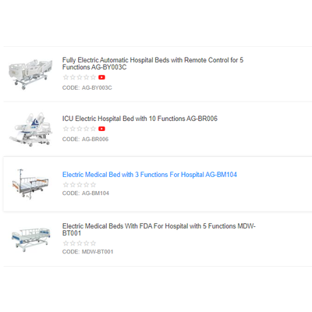Click the CODE: AG-BR006 label
The width and height of the screenshot is (312, 312).
[x=85, y=139]
